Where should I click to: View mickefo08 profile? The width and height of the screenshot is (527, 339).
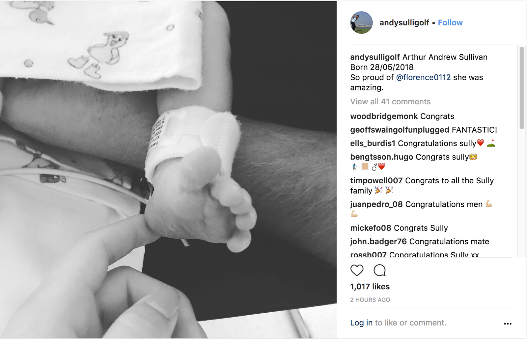coord(371,228)
